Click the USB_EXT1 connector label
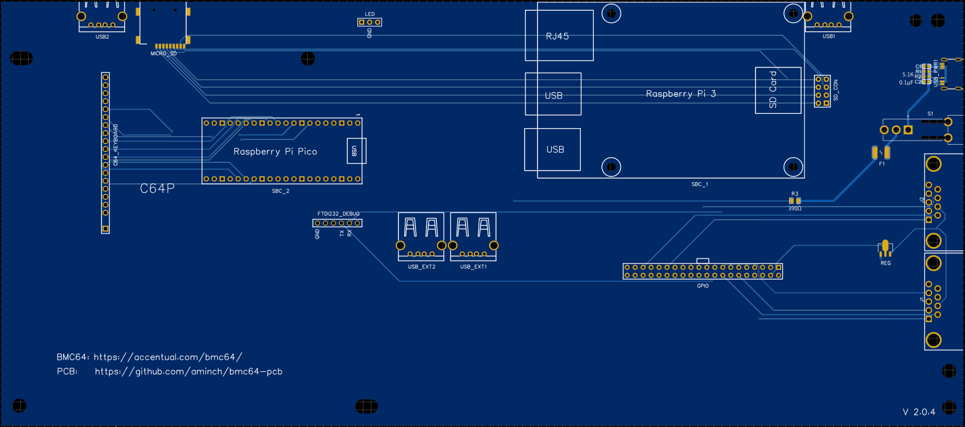Screen dimensions: 965x427 [474, 266]
